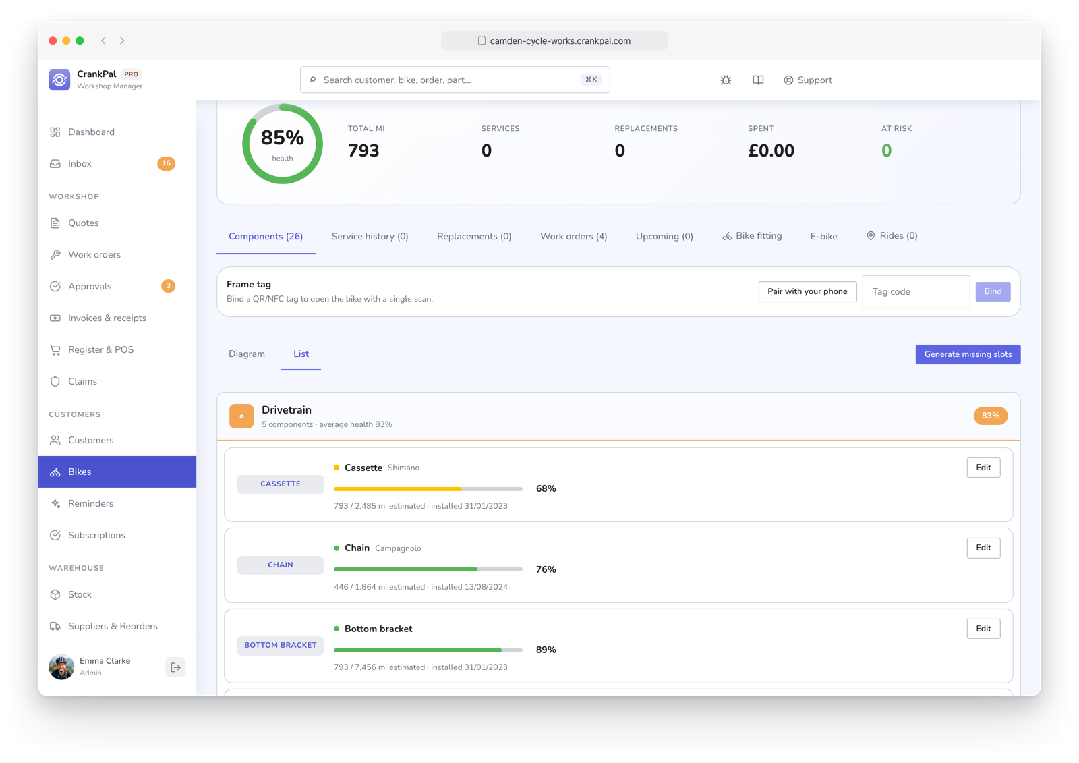Viewport: 1079px width, 763px height.
Task: Click Bottom bracket 89% health bar
Action: tap(428, 650)
